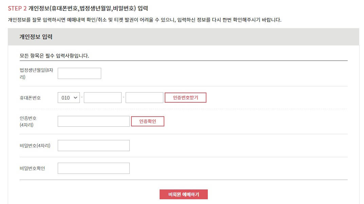Select the 010 option in the prefix combo box
This screenshot has width=364, height=204.
pyautogui.click(x=68, y=98)
